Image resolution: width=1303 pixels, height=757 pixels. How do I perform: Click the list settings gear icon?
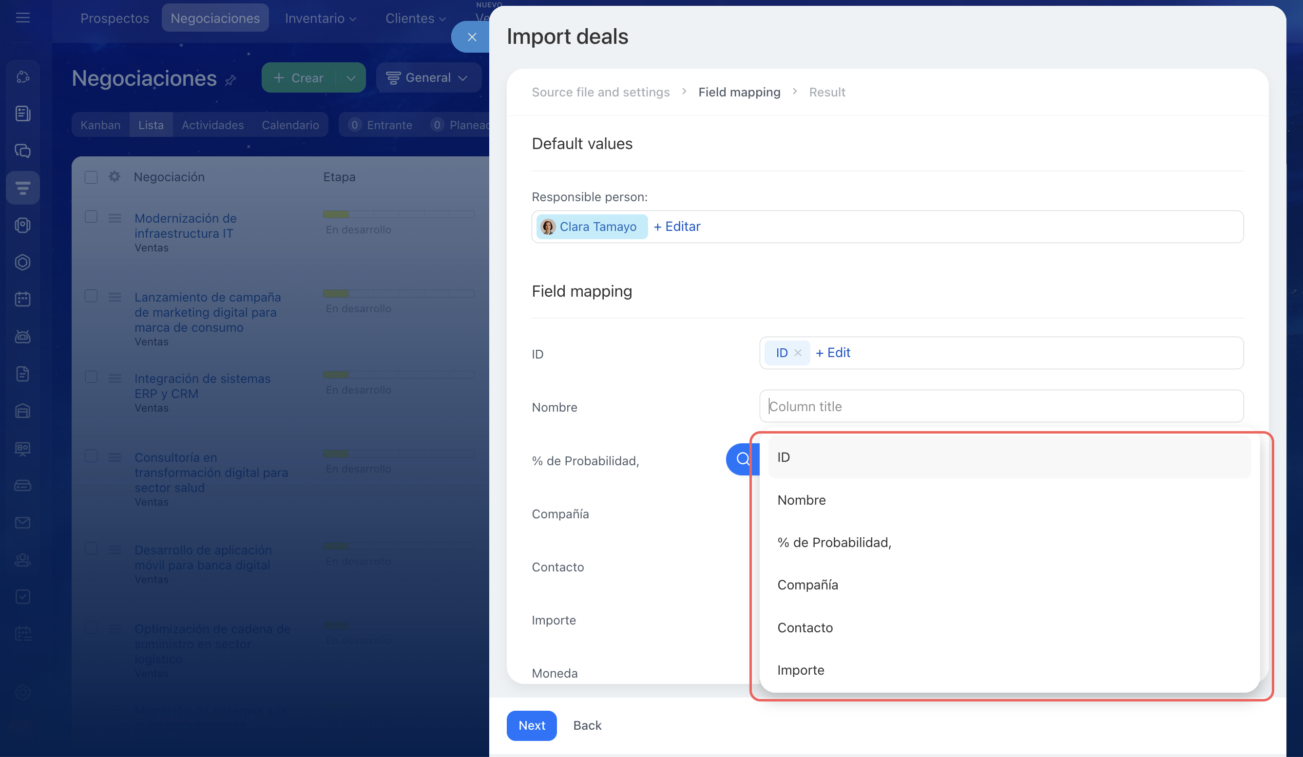pyautogui.click(x=115, y=177)
